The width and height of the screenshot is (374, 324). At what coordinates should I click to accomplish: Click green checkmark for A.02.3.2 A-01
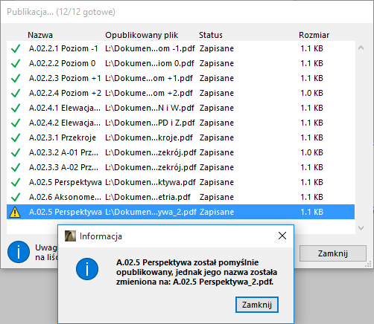[x=16, y=152]
